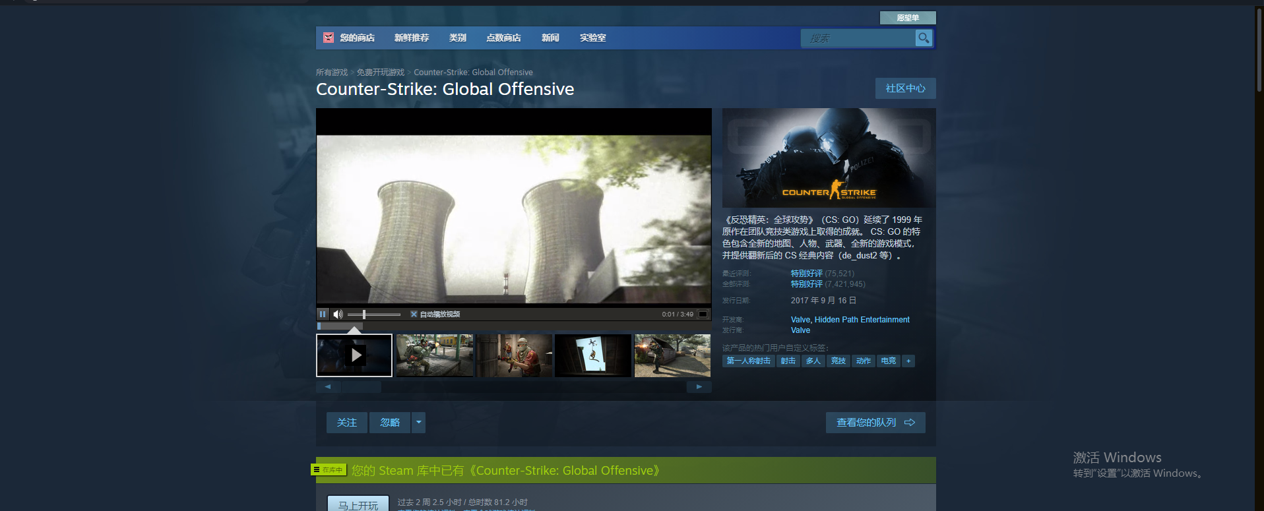Select the 多人 tag

813,361
